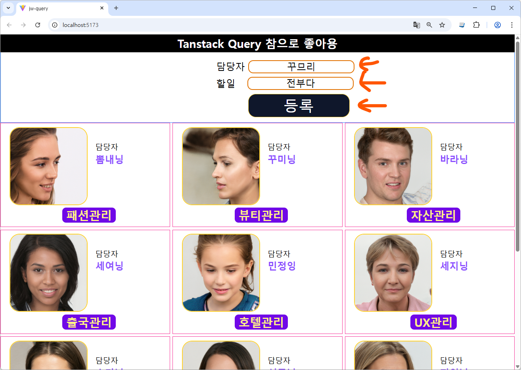This screenshot has height=370, width=521.
Task: Click the Tanstack Query 참으로 좋아용 header
Action: pyautogui.click(x=257, y=44)
